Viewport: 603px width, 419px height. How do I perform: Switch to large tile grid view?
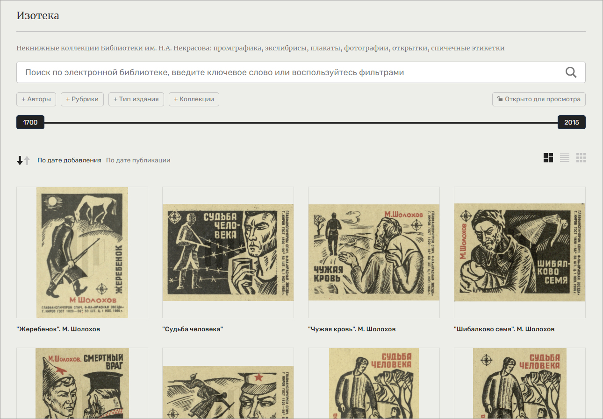(548, 158)
